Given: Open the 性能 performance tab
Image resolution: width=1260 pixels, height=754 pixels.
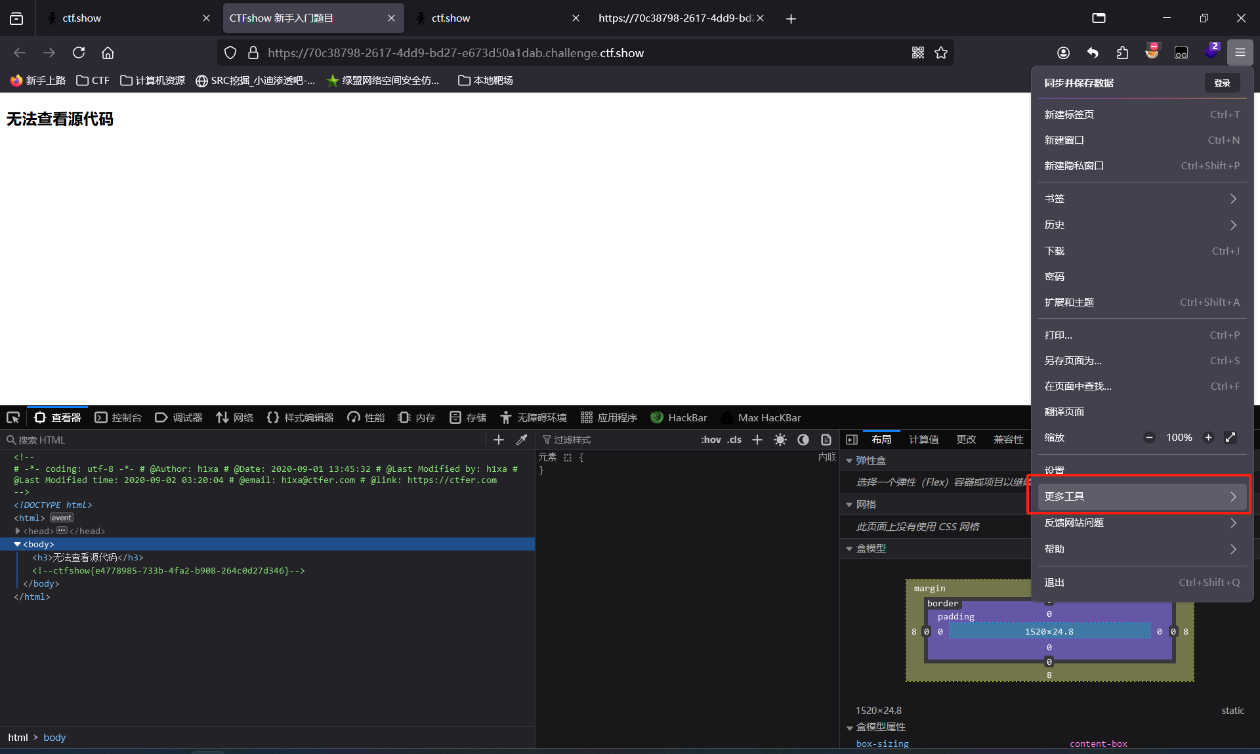Looking at the screenshot, I should tap(366, 417).
